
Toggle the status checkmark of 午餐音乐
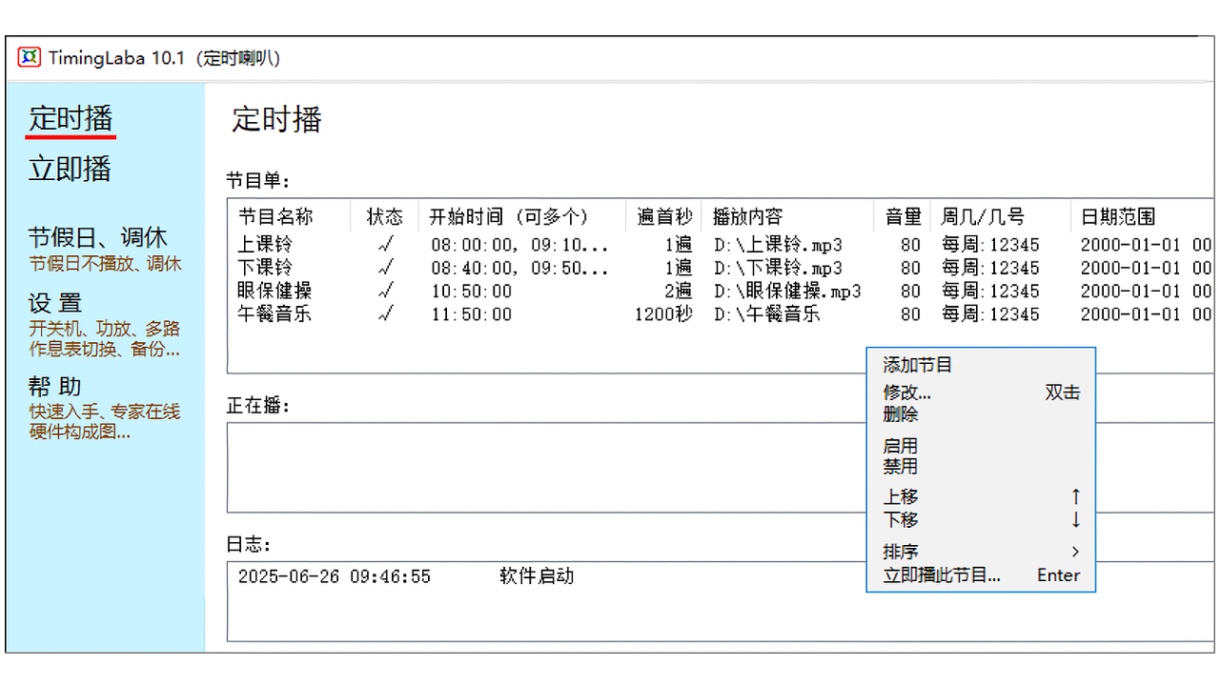(x=384, y=314)
